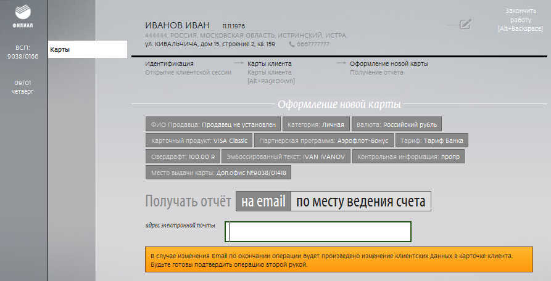Click the Получать отчёт label
The height and width of the screenshot is (281, 551).
pyautogui.click(x=188, y=202)
